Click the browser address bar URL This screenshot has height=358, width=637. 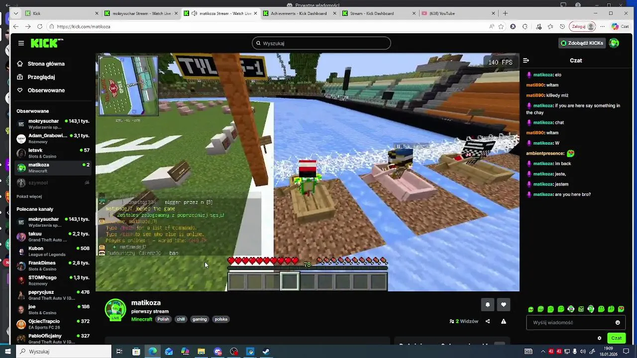point(83,26)
